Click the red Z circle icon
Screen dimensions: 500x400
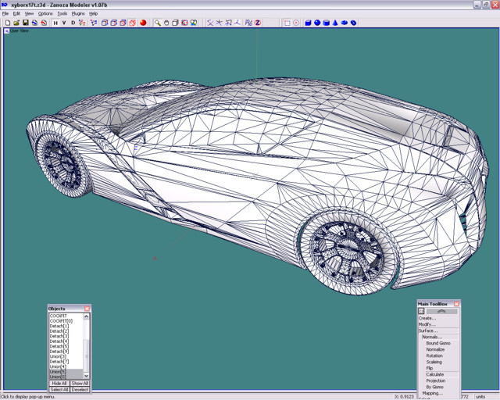pyautogui.click(x=258, y=23)
